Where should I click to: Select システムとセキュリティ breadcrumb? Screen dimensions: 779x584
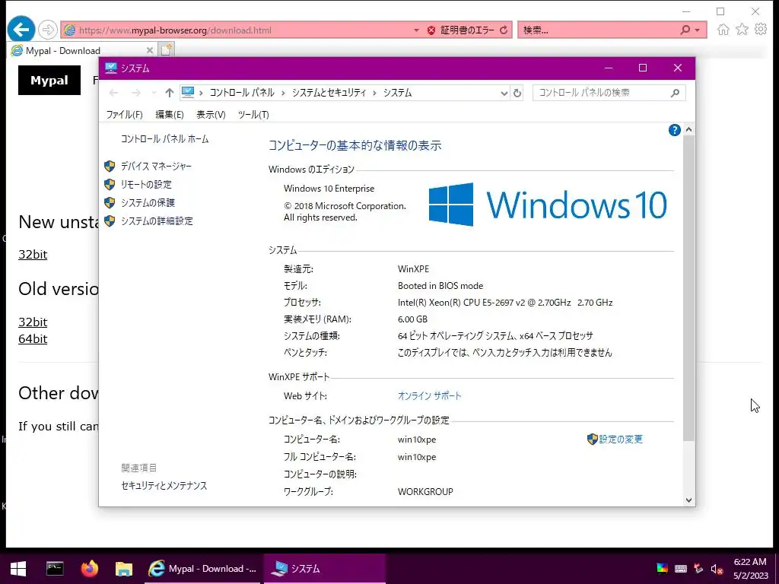tap(329, 93)
